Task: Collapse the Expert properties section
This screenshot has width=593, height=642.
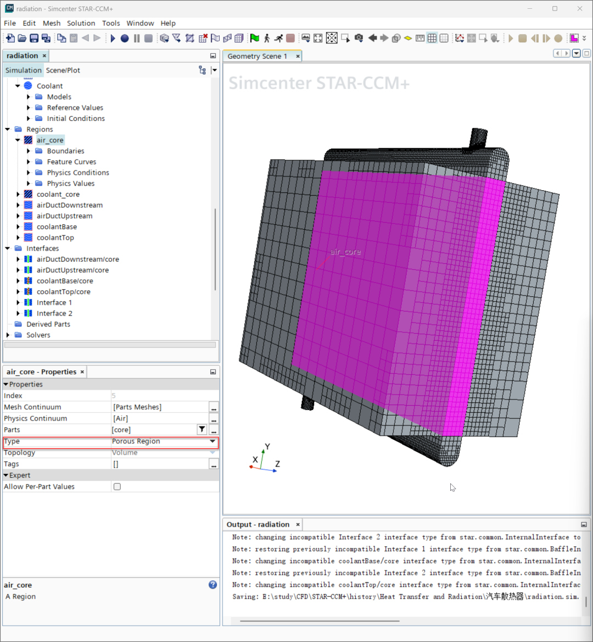Action: point(5,475)
